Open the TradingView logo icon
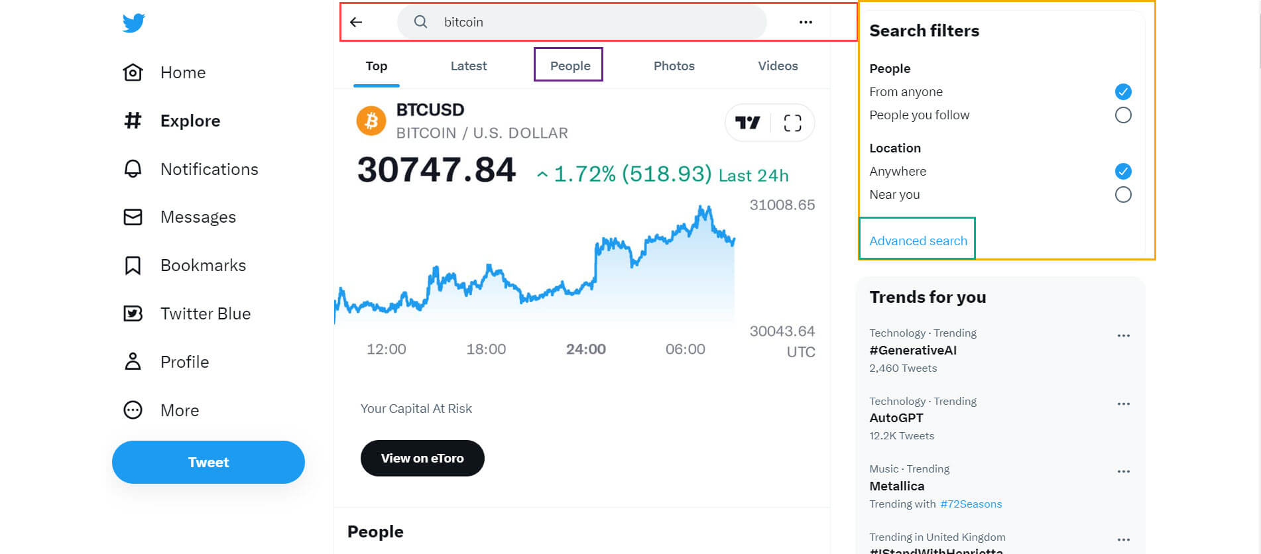The image size is (1261, 554). [x=748, y=123]
